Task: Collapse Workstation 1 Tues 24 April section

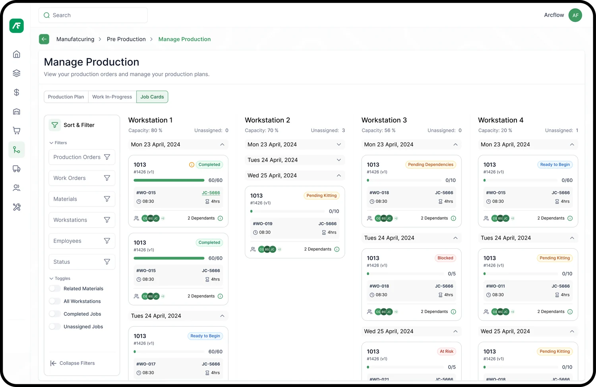Action: tap(222, 316)
